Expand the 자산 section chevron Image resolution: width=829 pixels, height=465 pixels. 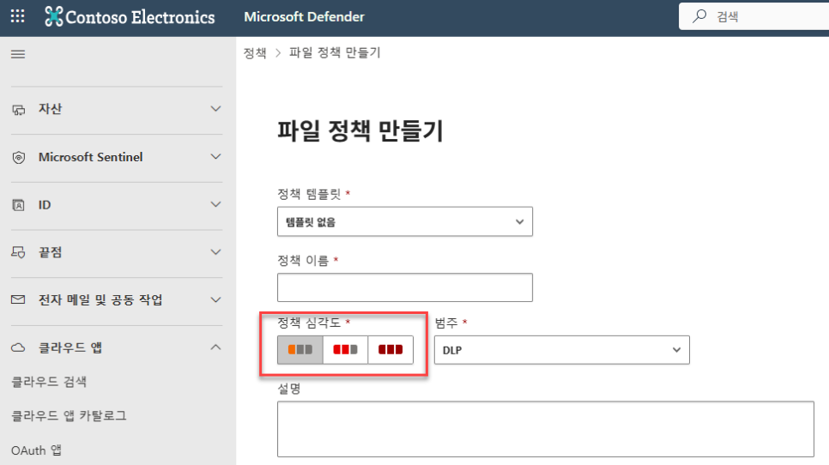[215, 109]
